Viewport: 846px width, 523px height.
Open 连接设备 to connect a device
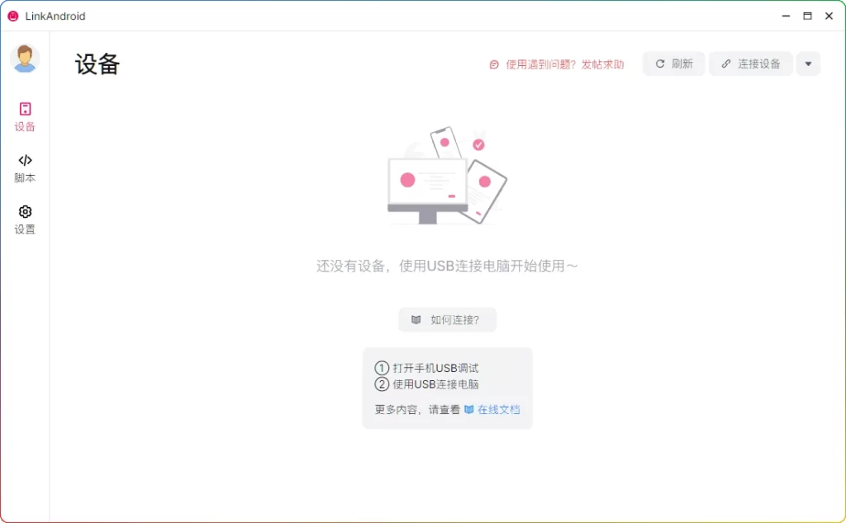pos(750,64)
